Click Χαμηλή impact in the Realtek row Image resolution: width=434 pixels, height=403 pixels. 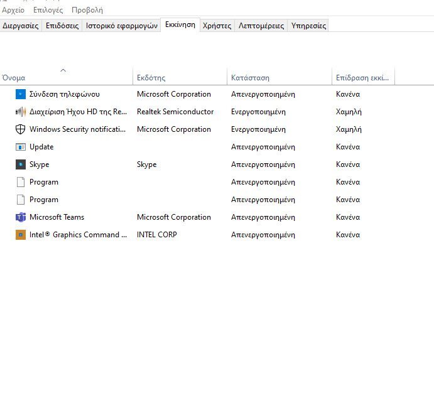point(349,112)
